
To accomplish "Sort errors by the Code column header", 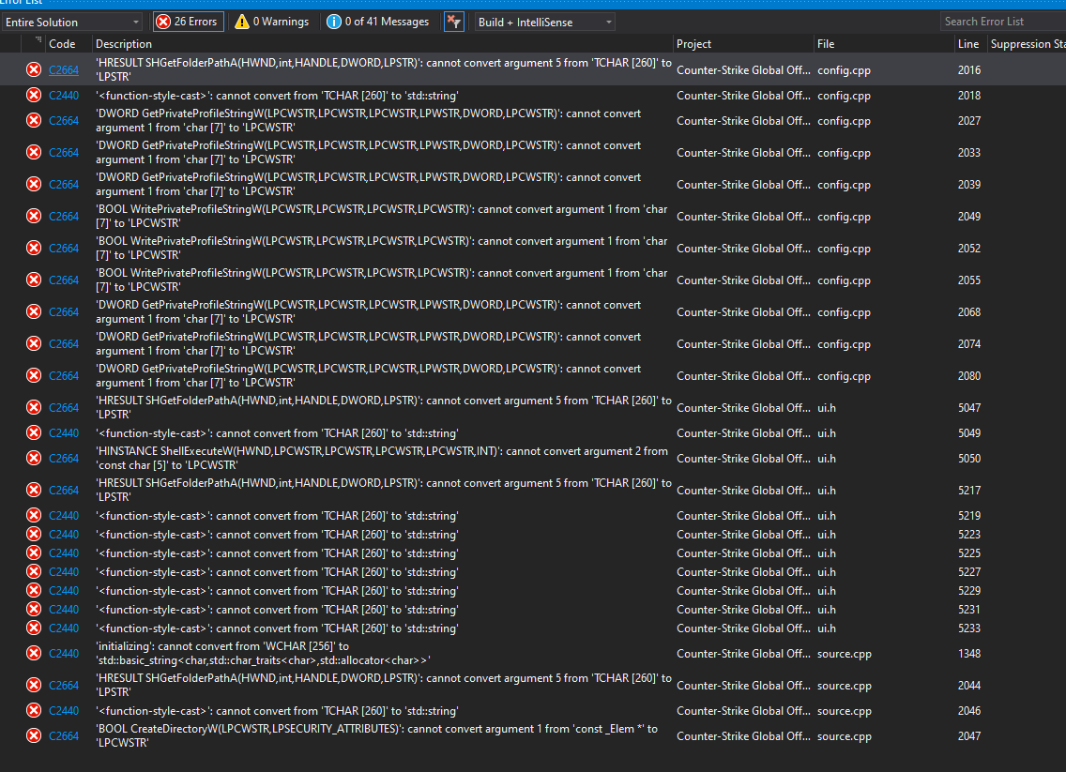I will tap(62, 43).
